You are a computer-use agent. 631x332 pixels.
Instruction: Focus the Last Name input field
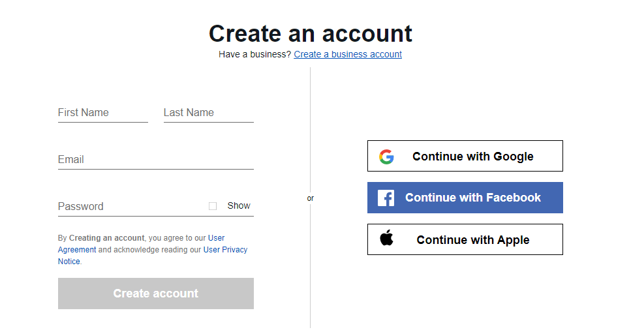208,113
